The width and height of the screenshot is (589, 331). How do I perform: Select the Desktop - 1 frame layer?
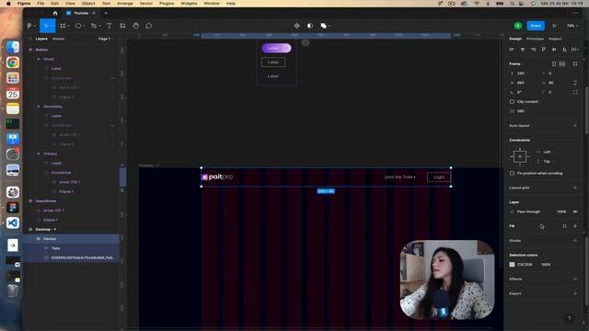click(72, 229)
